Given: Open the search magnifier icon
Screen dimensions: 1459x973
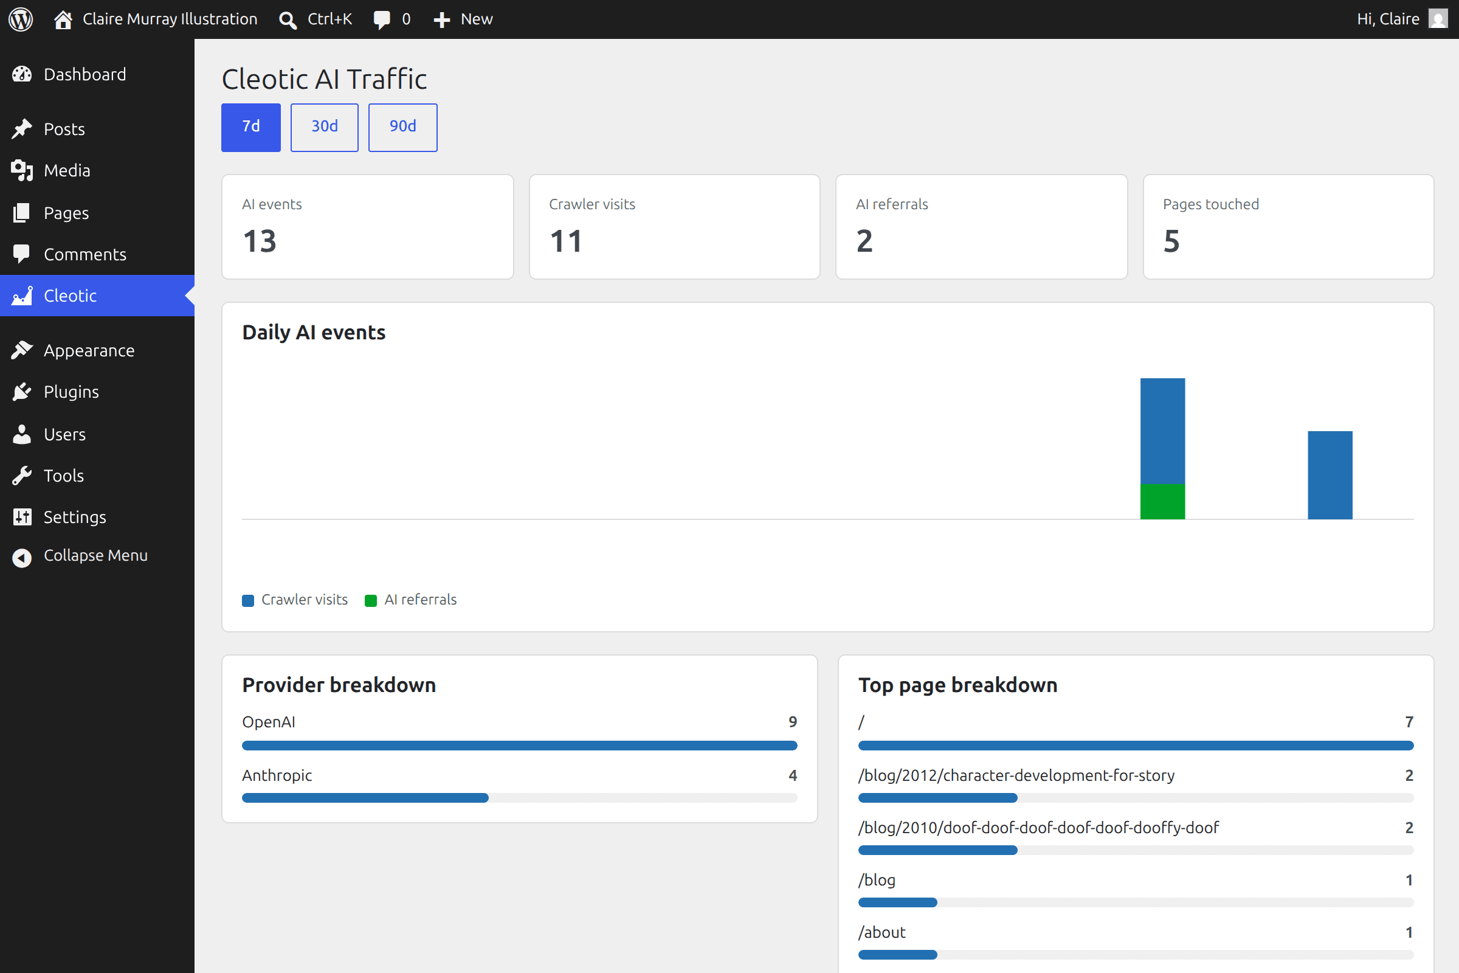Looking at the screenshot, I should (x=287, y=20).
